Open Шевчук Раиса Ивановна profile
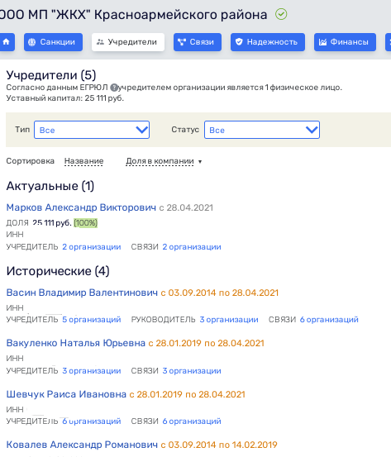This screenshot has height=457, width=391. coord(66,394)
